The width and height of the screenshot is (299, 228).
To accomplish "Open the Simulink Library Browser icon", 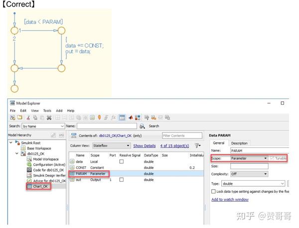I will tap(138, 117).
